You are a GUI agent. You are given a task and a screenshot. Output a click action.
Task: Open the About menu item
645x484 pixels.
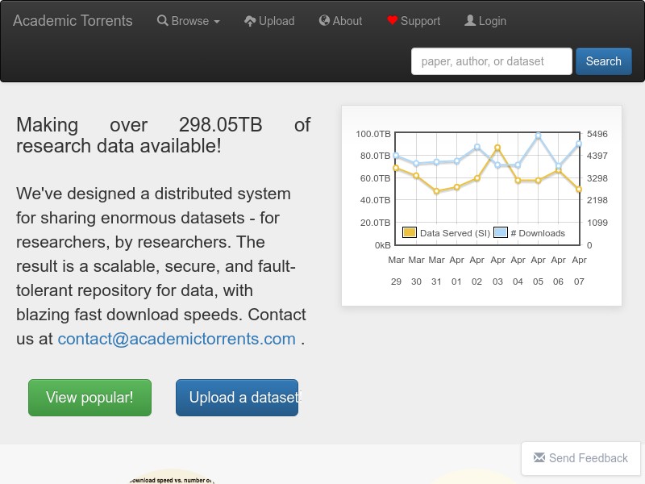tap(340, 21)
